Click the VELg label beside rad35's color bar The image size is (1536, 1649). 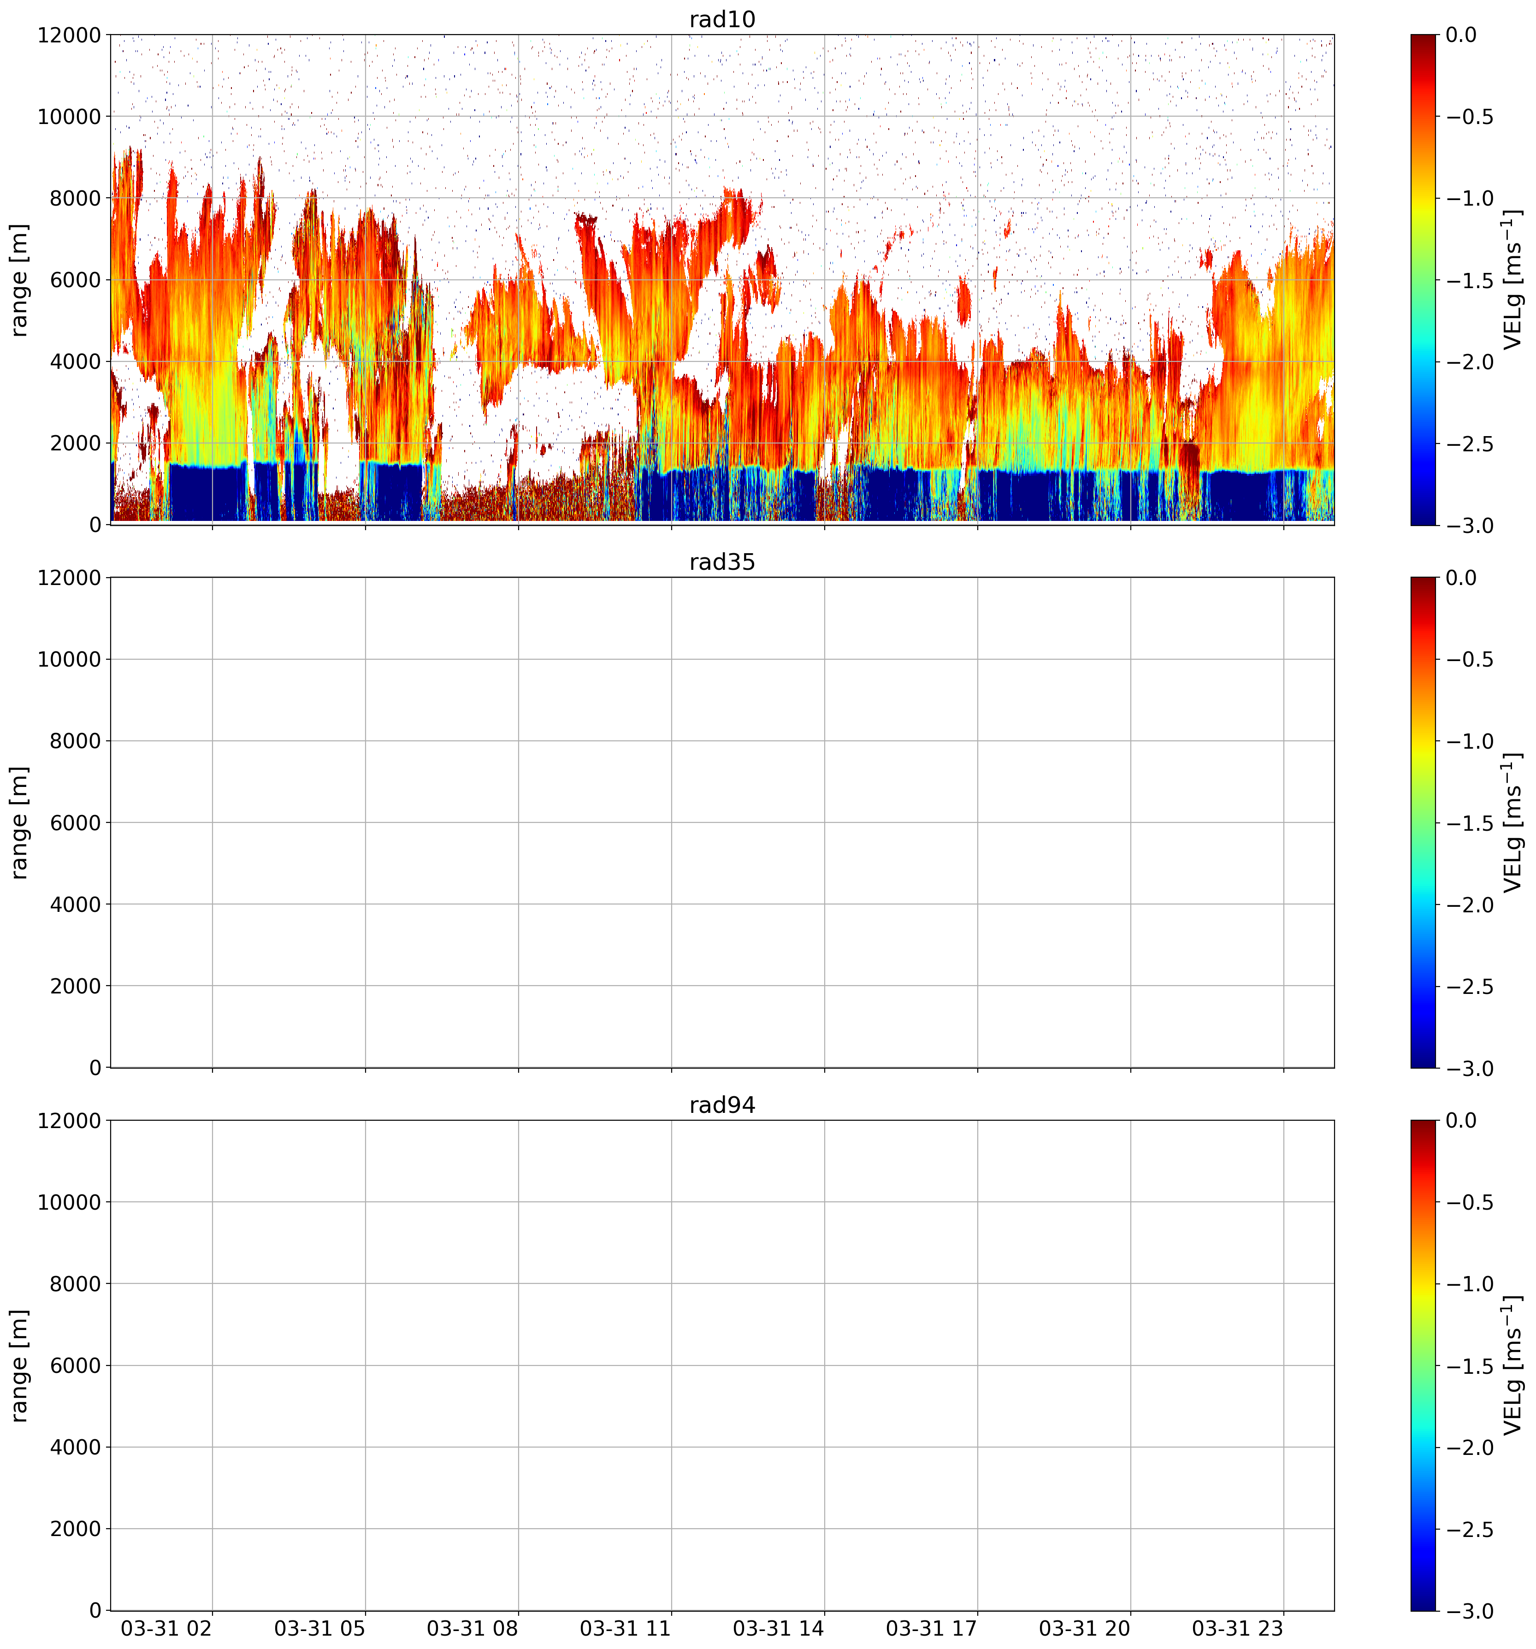[x=1513, y=823]
